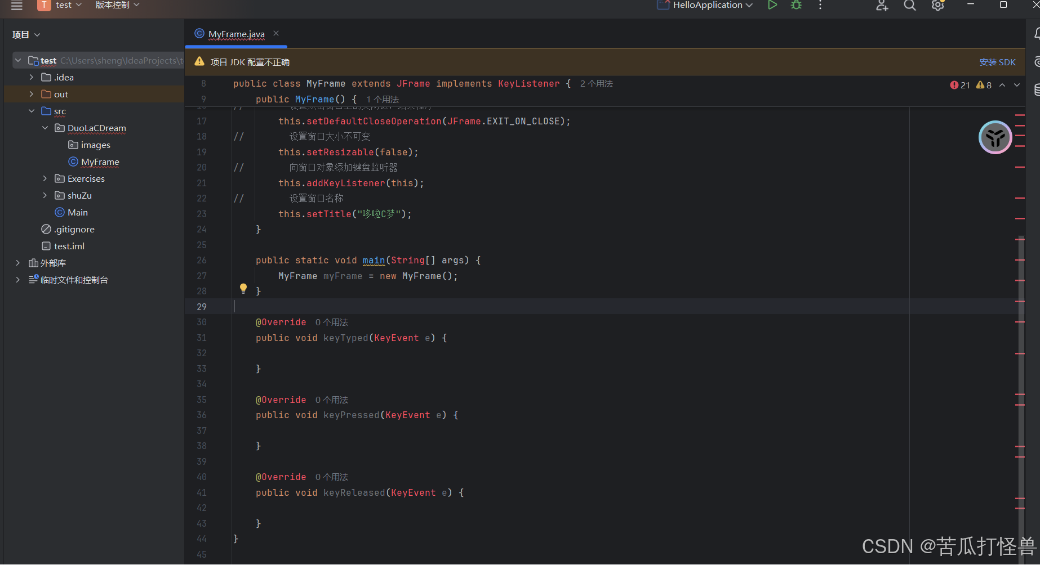Viewport: 1040px width, 565px height.
Task: Click the red error count indicator 21
Action: tap(959, 85)
